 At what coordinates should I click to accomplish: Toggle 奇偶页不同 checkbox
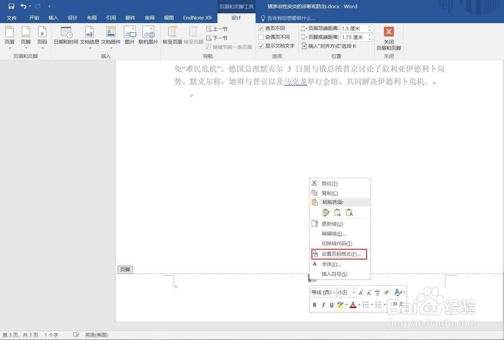[261, 37]
